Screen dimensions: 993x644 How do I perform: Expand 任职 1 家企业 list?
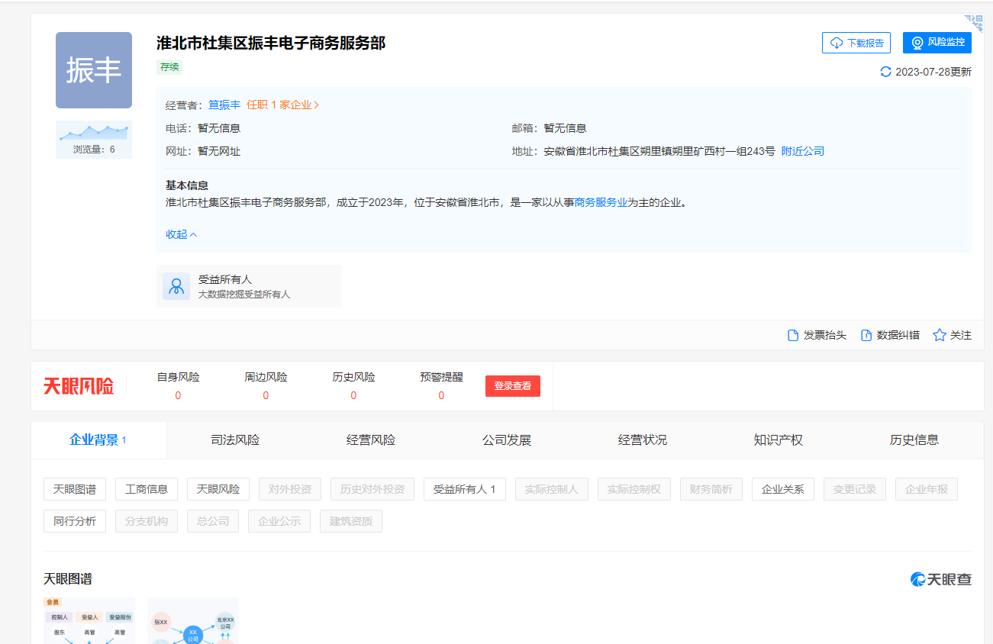(x=282, y=105)
